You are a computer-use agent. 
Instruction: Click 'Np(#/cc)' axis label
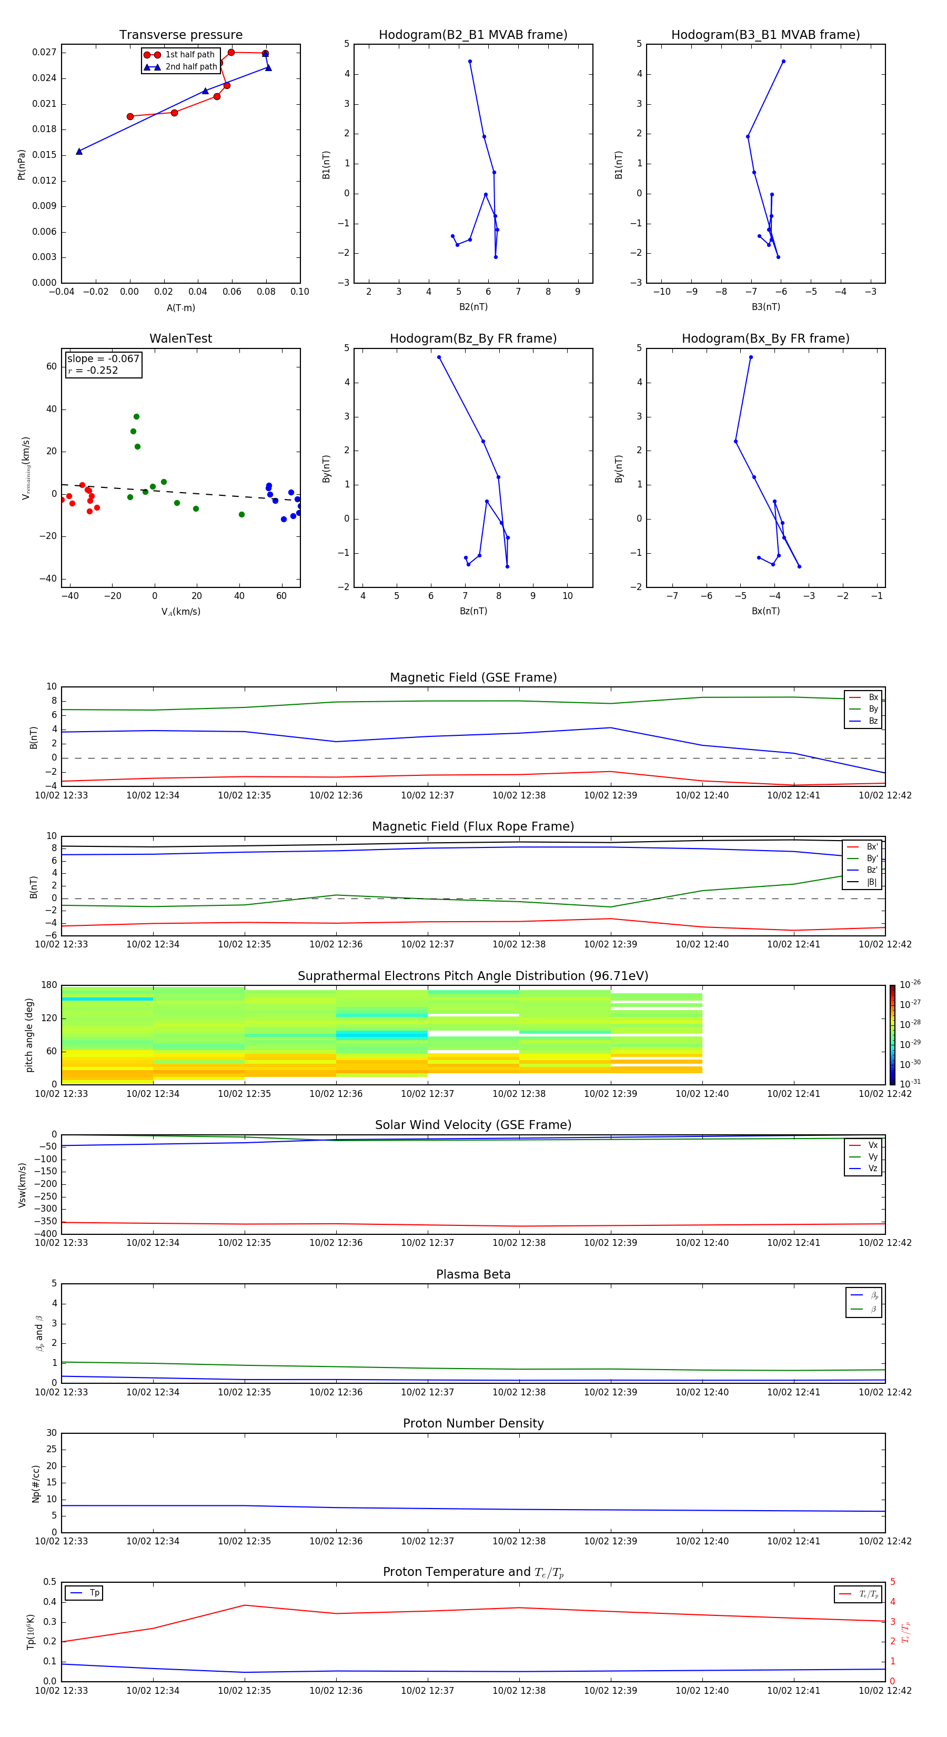tap(36, 1483)
